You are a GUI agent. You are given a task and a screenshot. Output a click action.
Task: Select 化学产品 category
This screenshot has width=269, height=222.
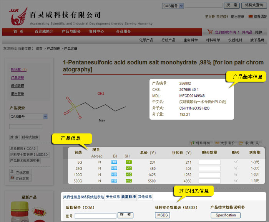[146, 40]
